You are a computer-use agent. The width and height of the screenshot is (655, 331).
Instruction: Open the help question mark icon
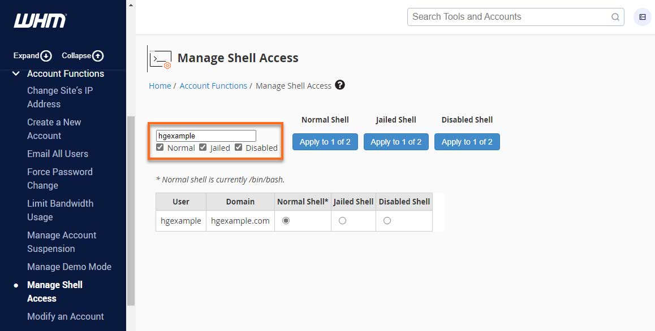(x=340, y=85)
